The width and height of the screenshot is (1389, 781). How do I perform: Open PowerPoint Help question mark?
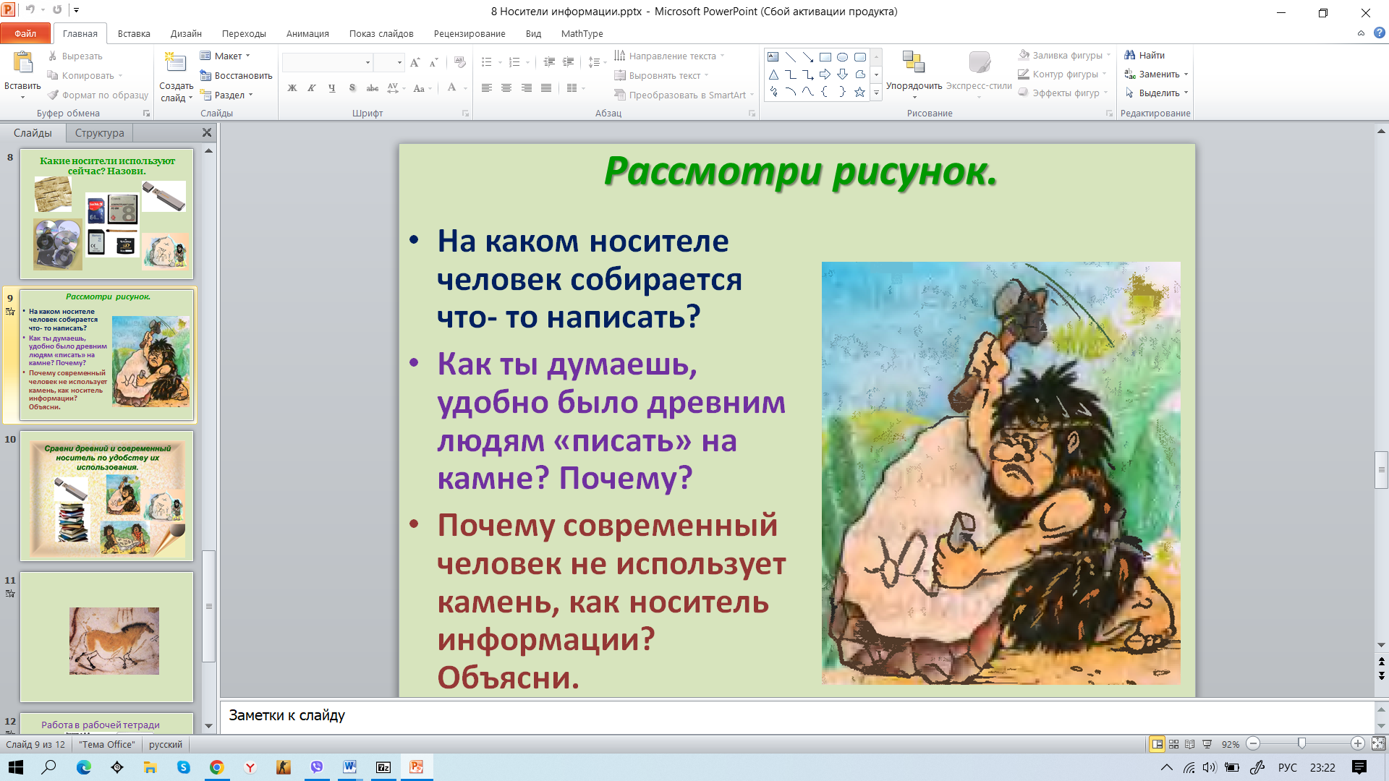tap(1379, 33)
